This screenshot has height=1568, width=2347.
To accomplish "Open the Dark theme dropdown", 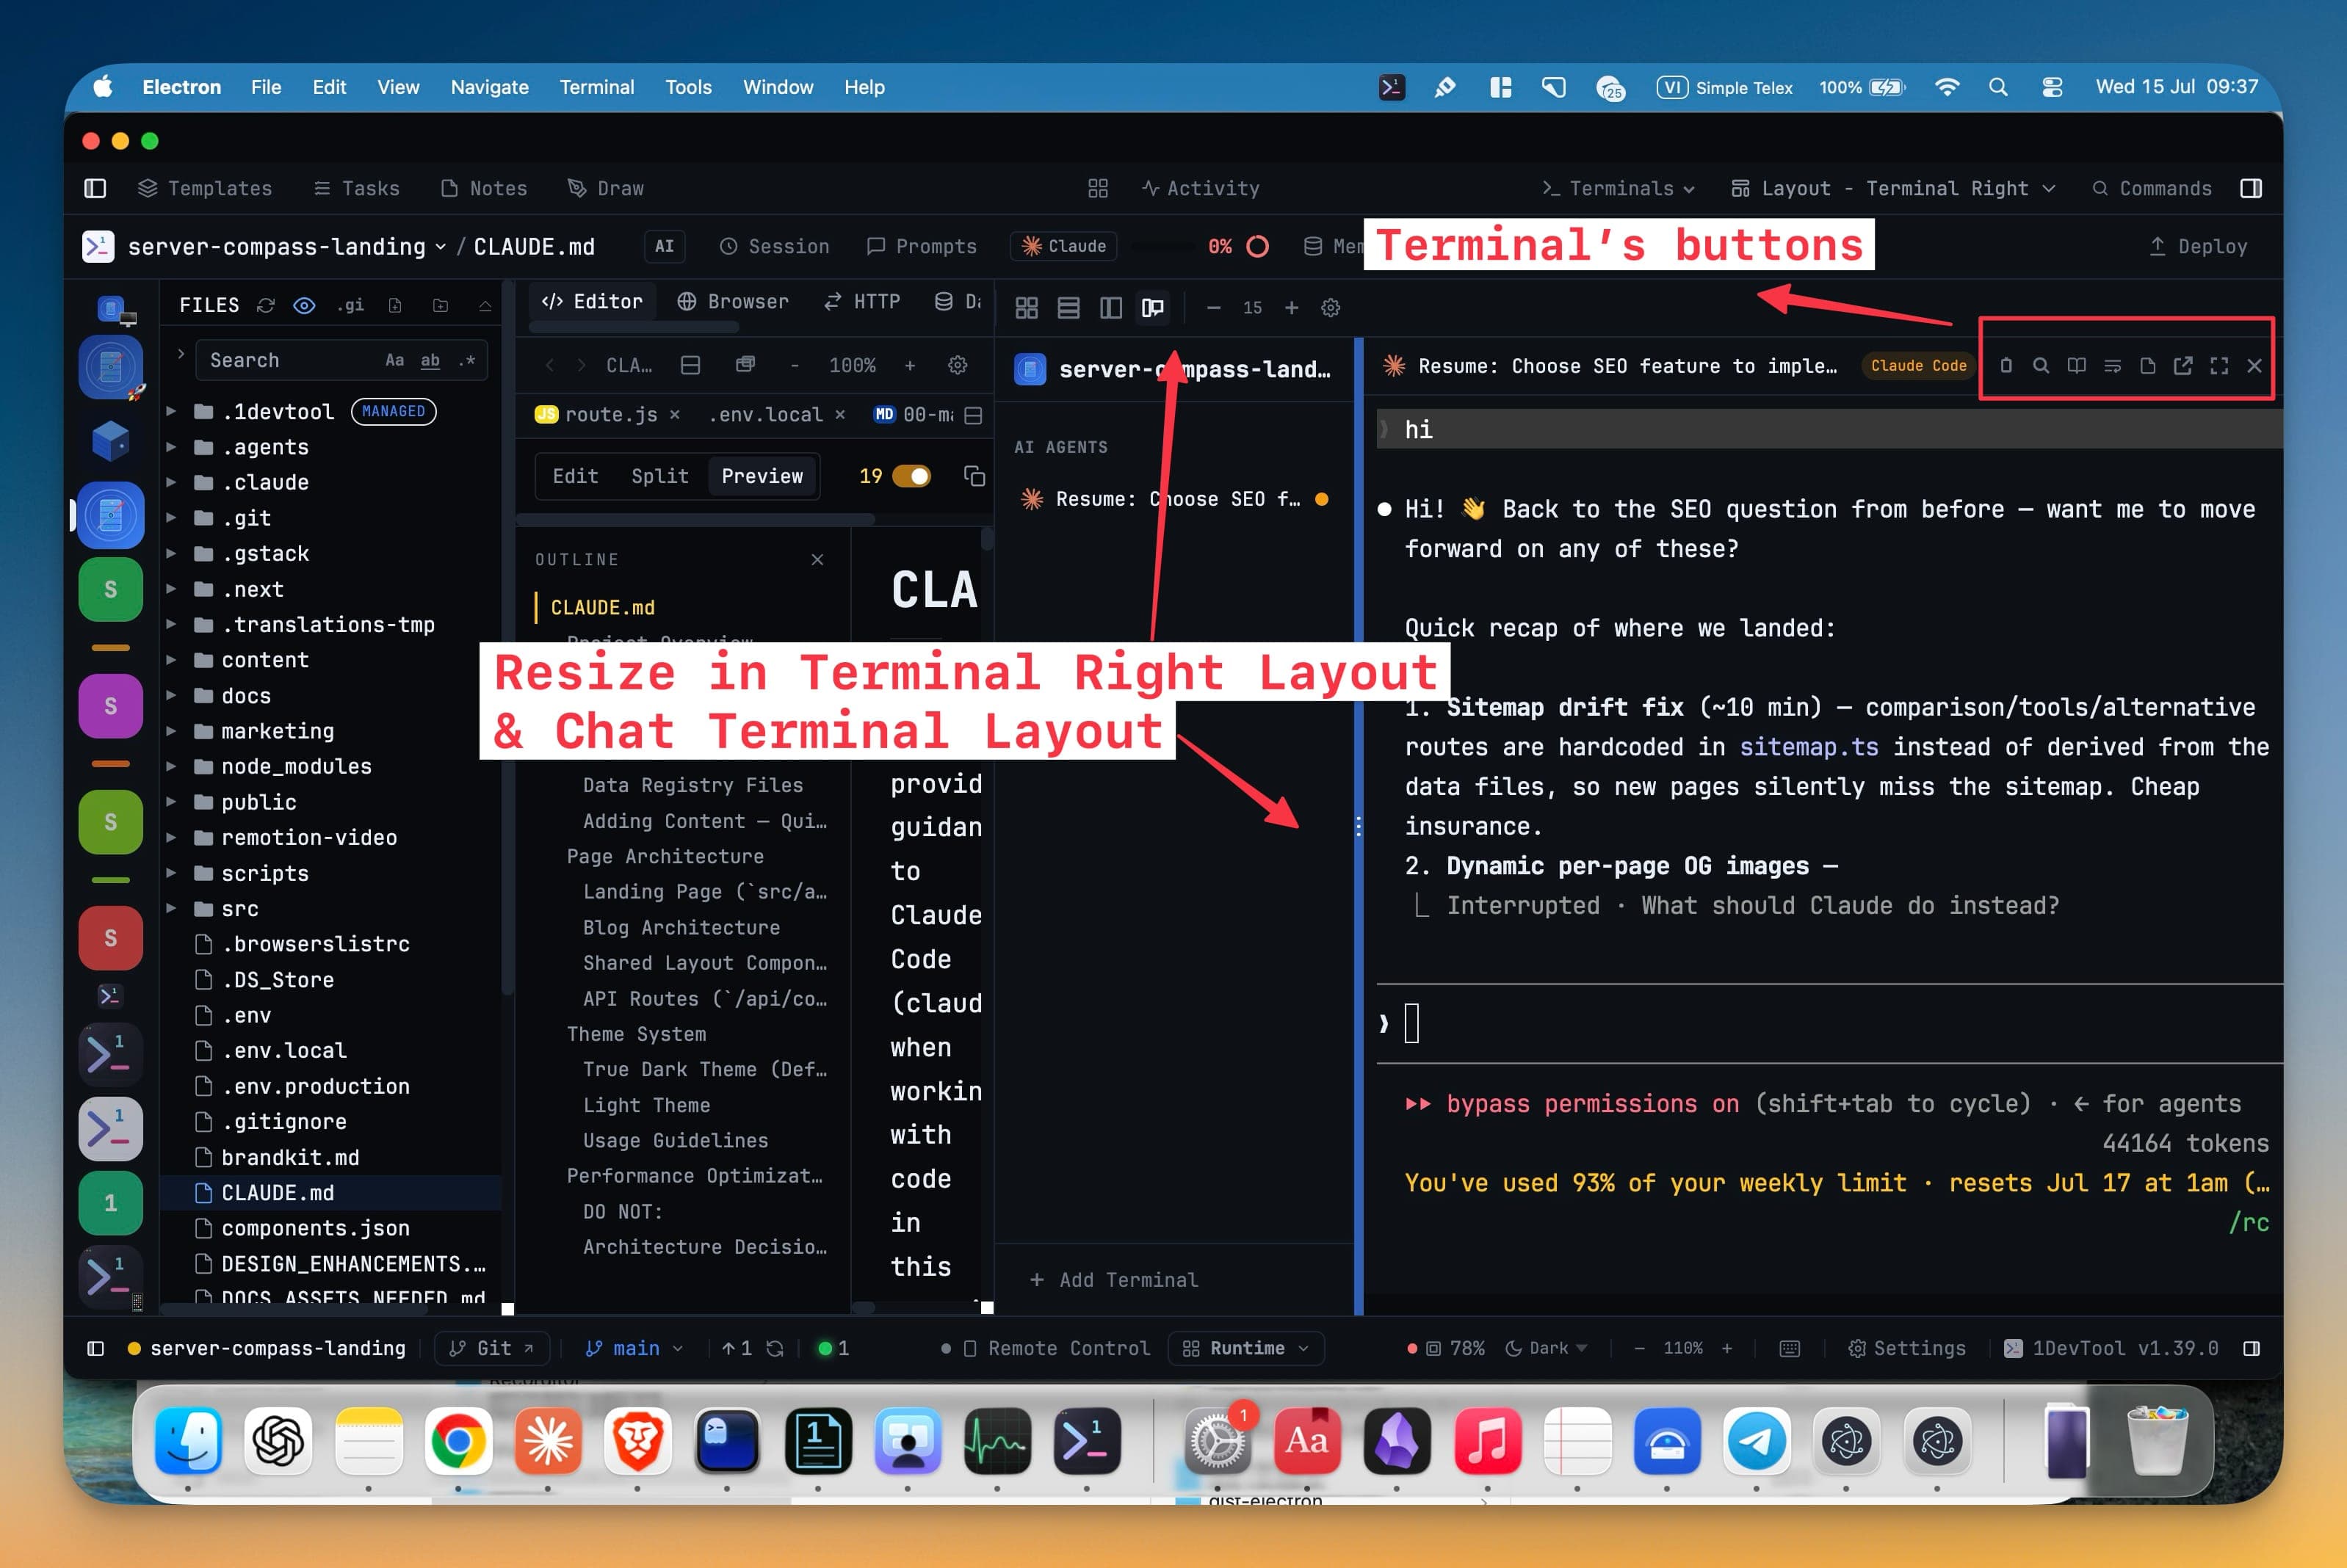I will tap(1547, 1348).
